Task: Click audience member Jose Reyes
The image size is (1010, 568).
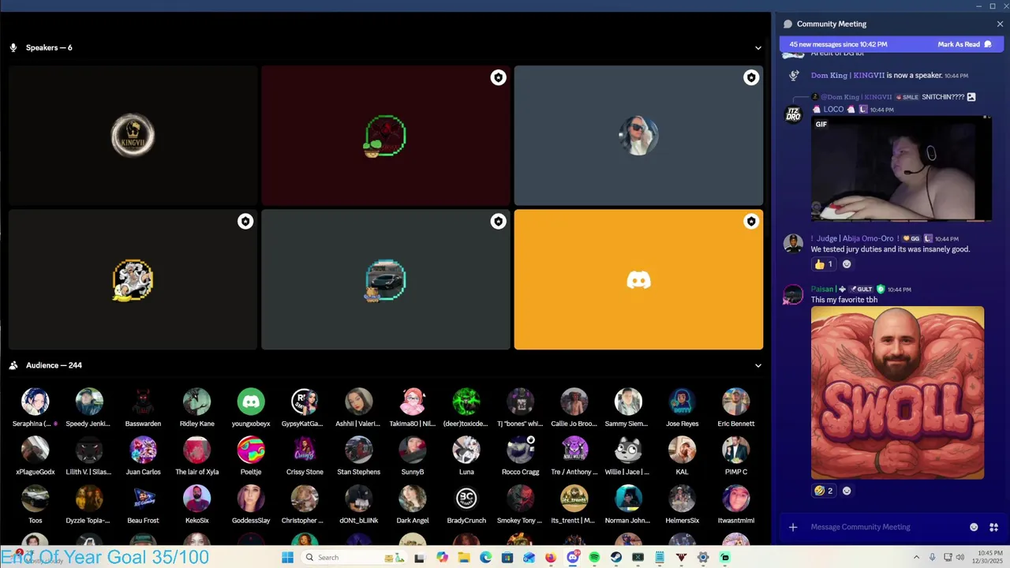Action: (x=682, y=408)
